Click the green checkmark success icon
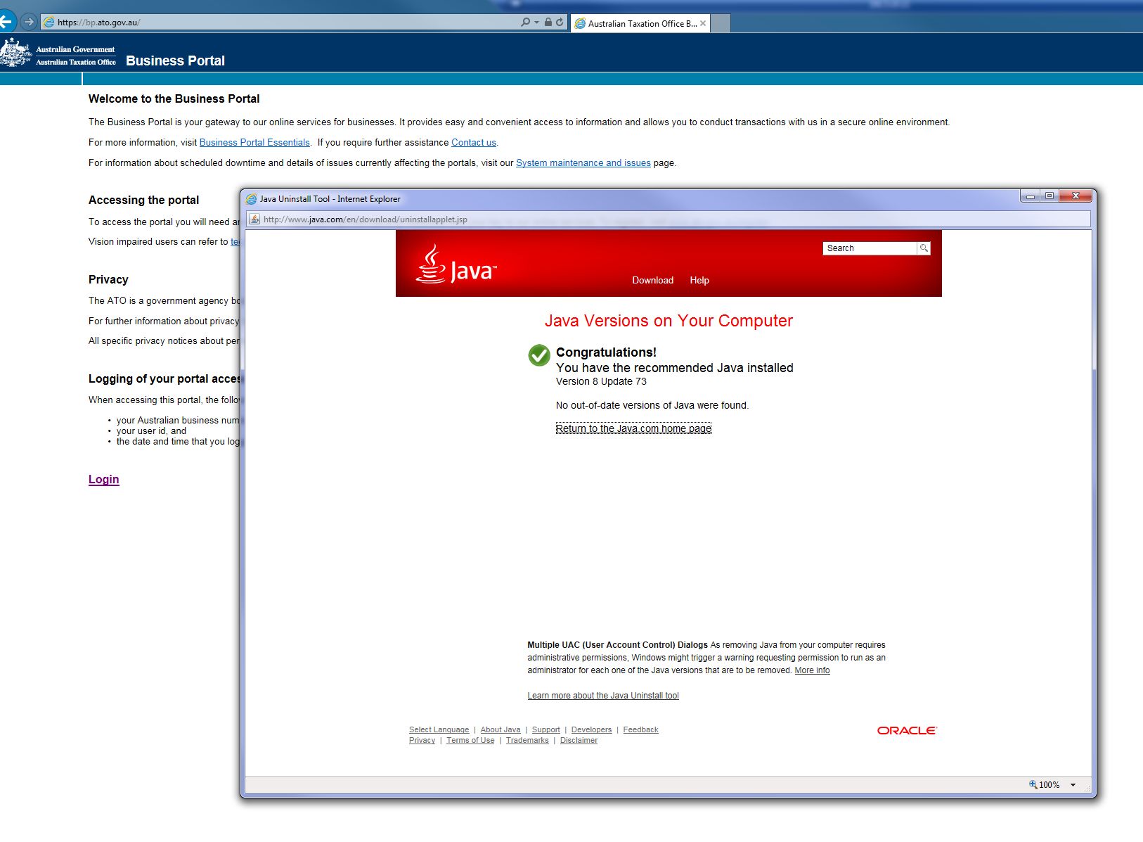The width and height of the screenshot is (1143, 842). [x=539, y=355]
